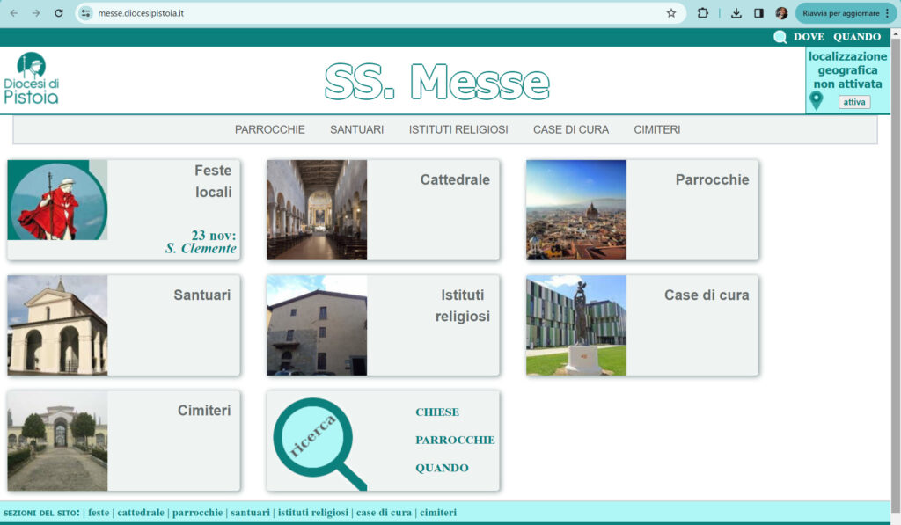Screen dimensions: 901x525
Task: Reload the page in browser
Action: (59, 13)
